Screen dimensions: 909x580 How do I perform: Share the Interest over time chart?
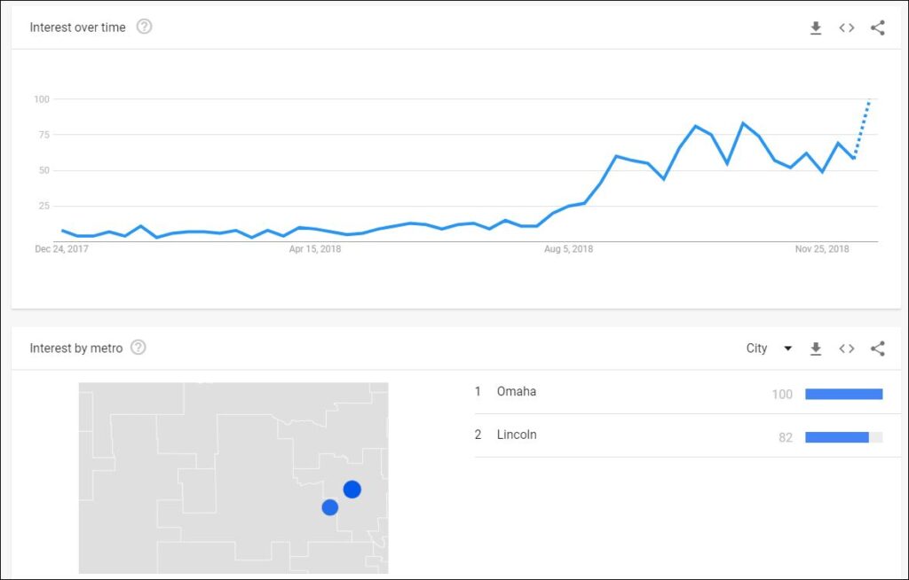[x=878, y=27]
